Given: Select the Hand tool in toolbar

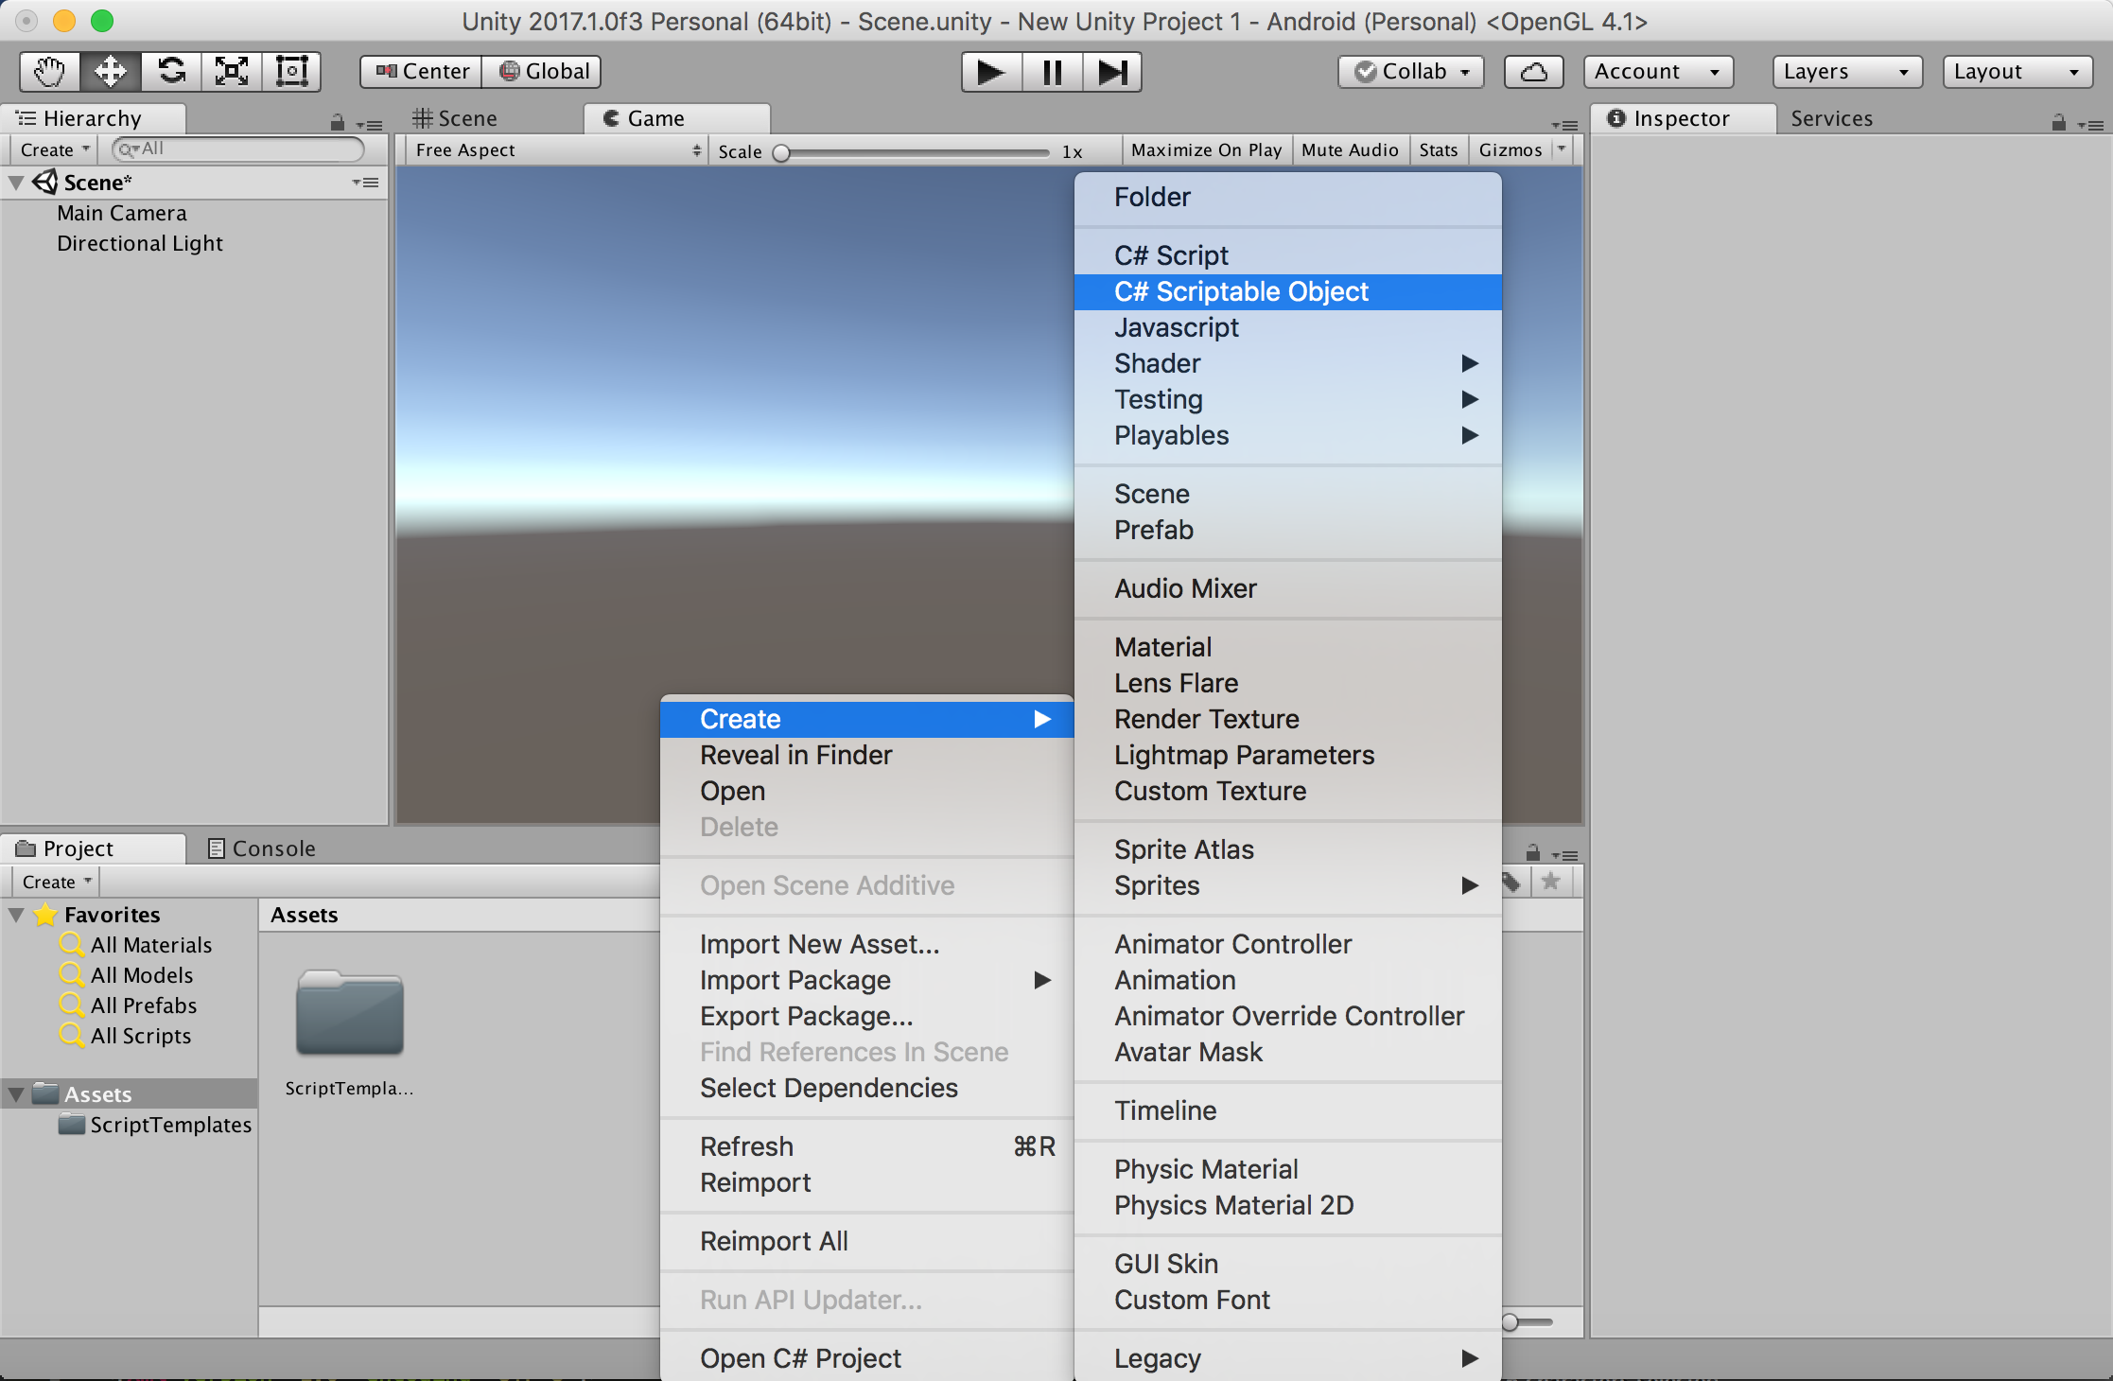Looking at the screenshot, I should pos(49,72).
